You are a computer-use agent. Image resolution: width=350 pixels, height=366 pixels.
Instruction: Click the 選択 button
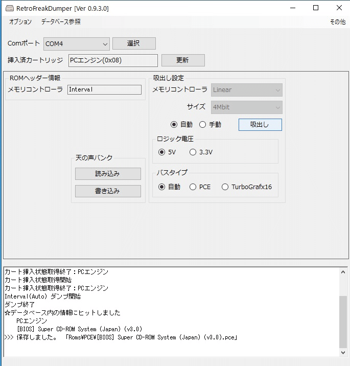tap(134, 43)
